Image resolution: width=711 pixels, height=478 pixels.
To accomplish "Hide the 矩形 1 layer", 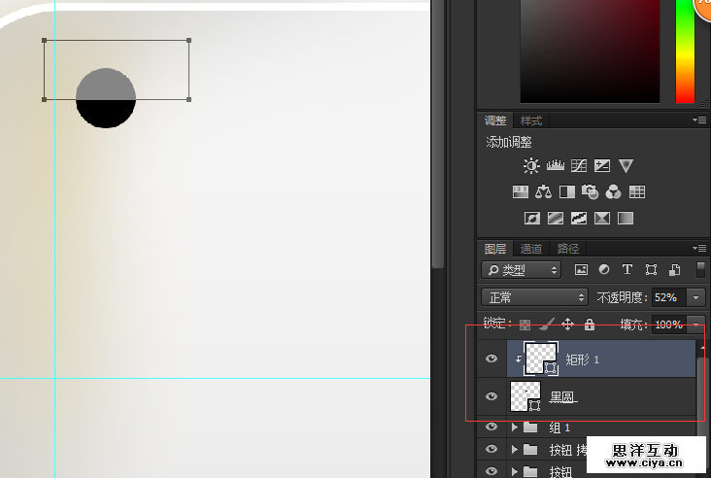I will coord(491,359).
